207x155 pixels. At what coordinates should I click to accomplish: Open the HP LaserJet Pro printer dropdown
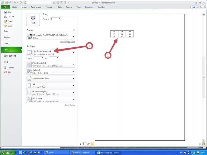pos(51,37)
